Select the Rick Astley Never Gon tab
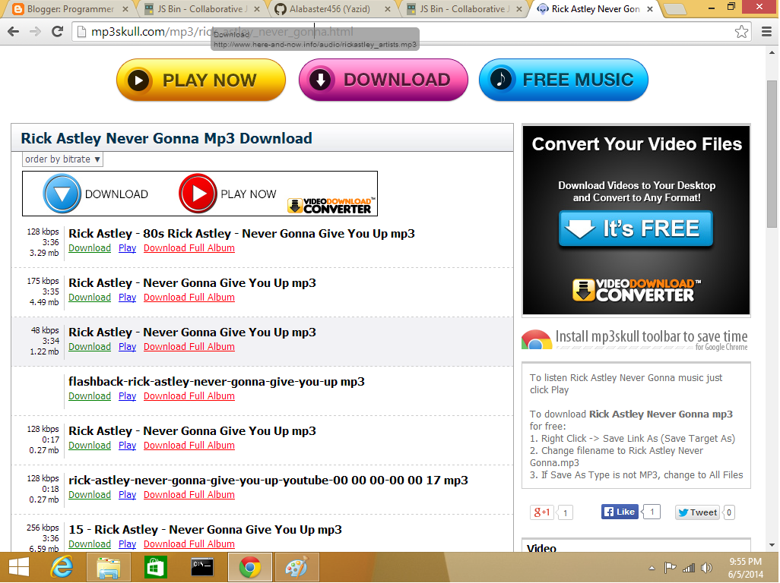The height and width of the screenshot is (583, 780). tap(595, 9)
